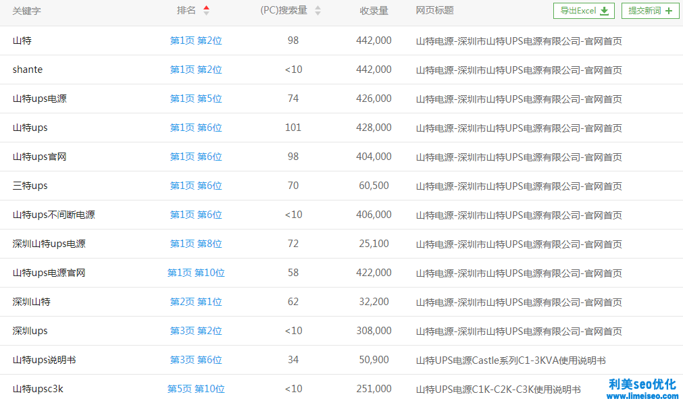Select keyword cell 深圳山特

click(31, 302)
